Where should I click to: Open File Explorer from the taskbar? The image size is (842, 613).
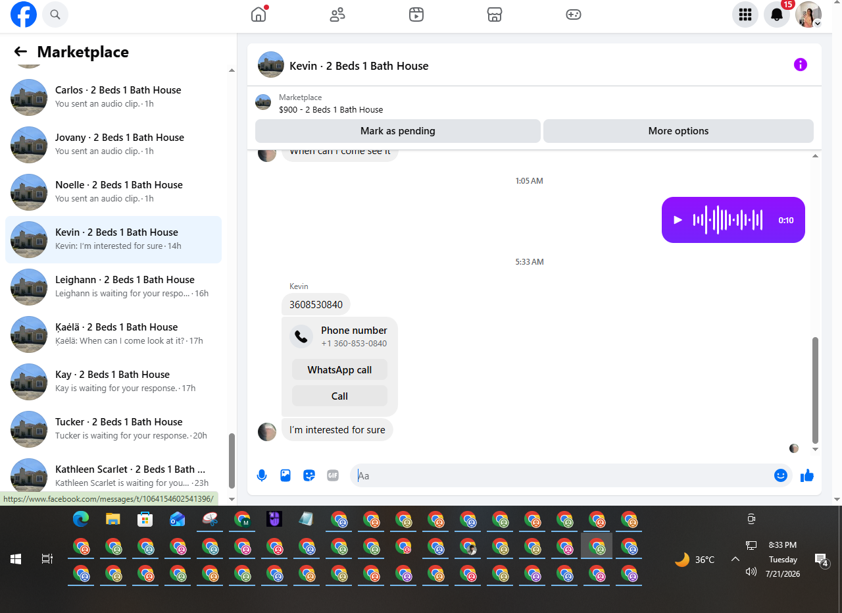[113, 520]
